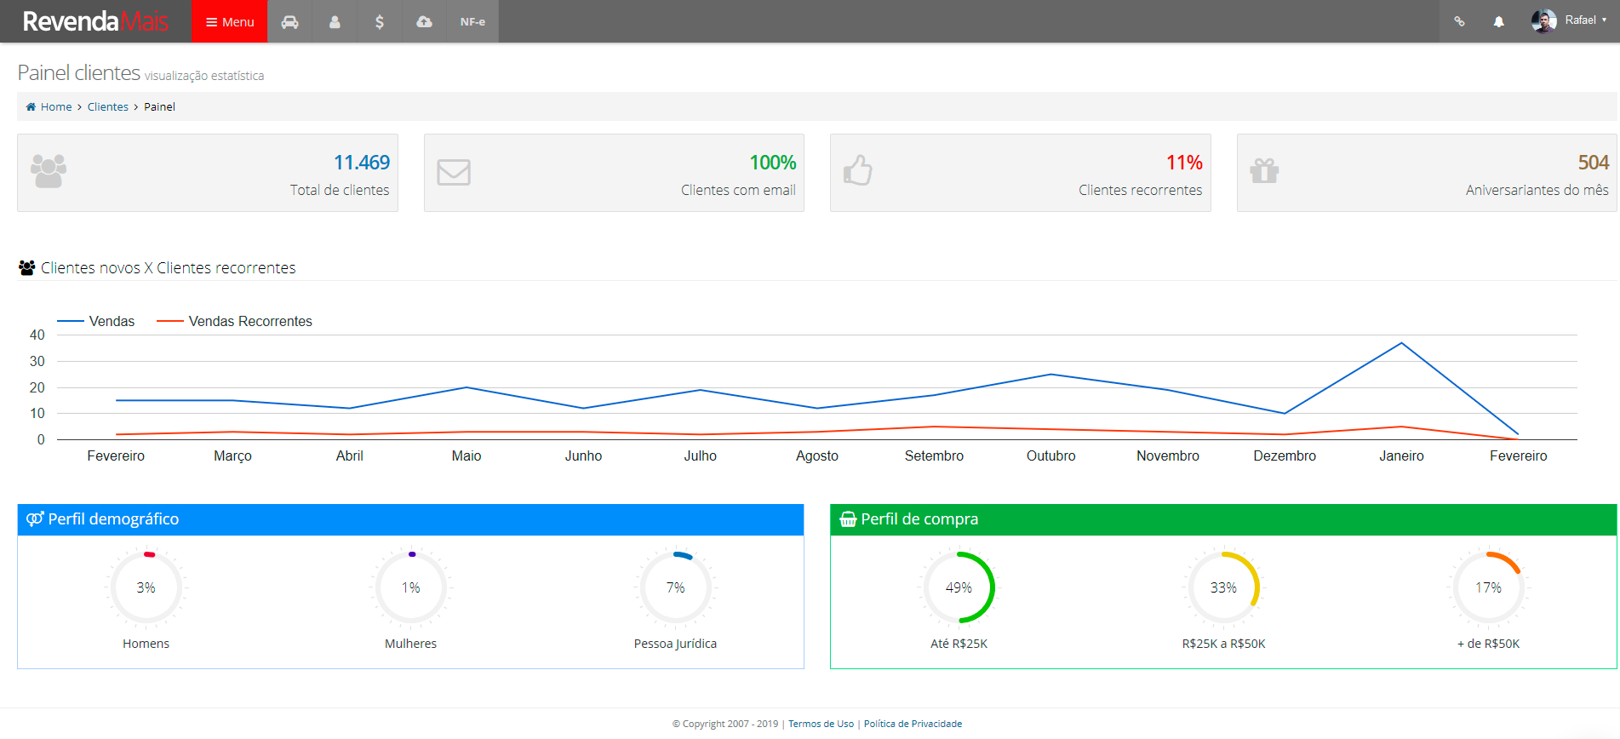Click the cloud upload icon in navbar
1620x739 pixels.
pyautogui.click(x=424, y=22)
